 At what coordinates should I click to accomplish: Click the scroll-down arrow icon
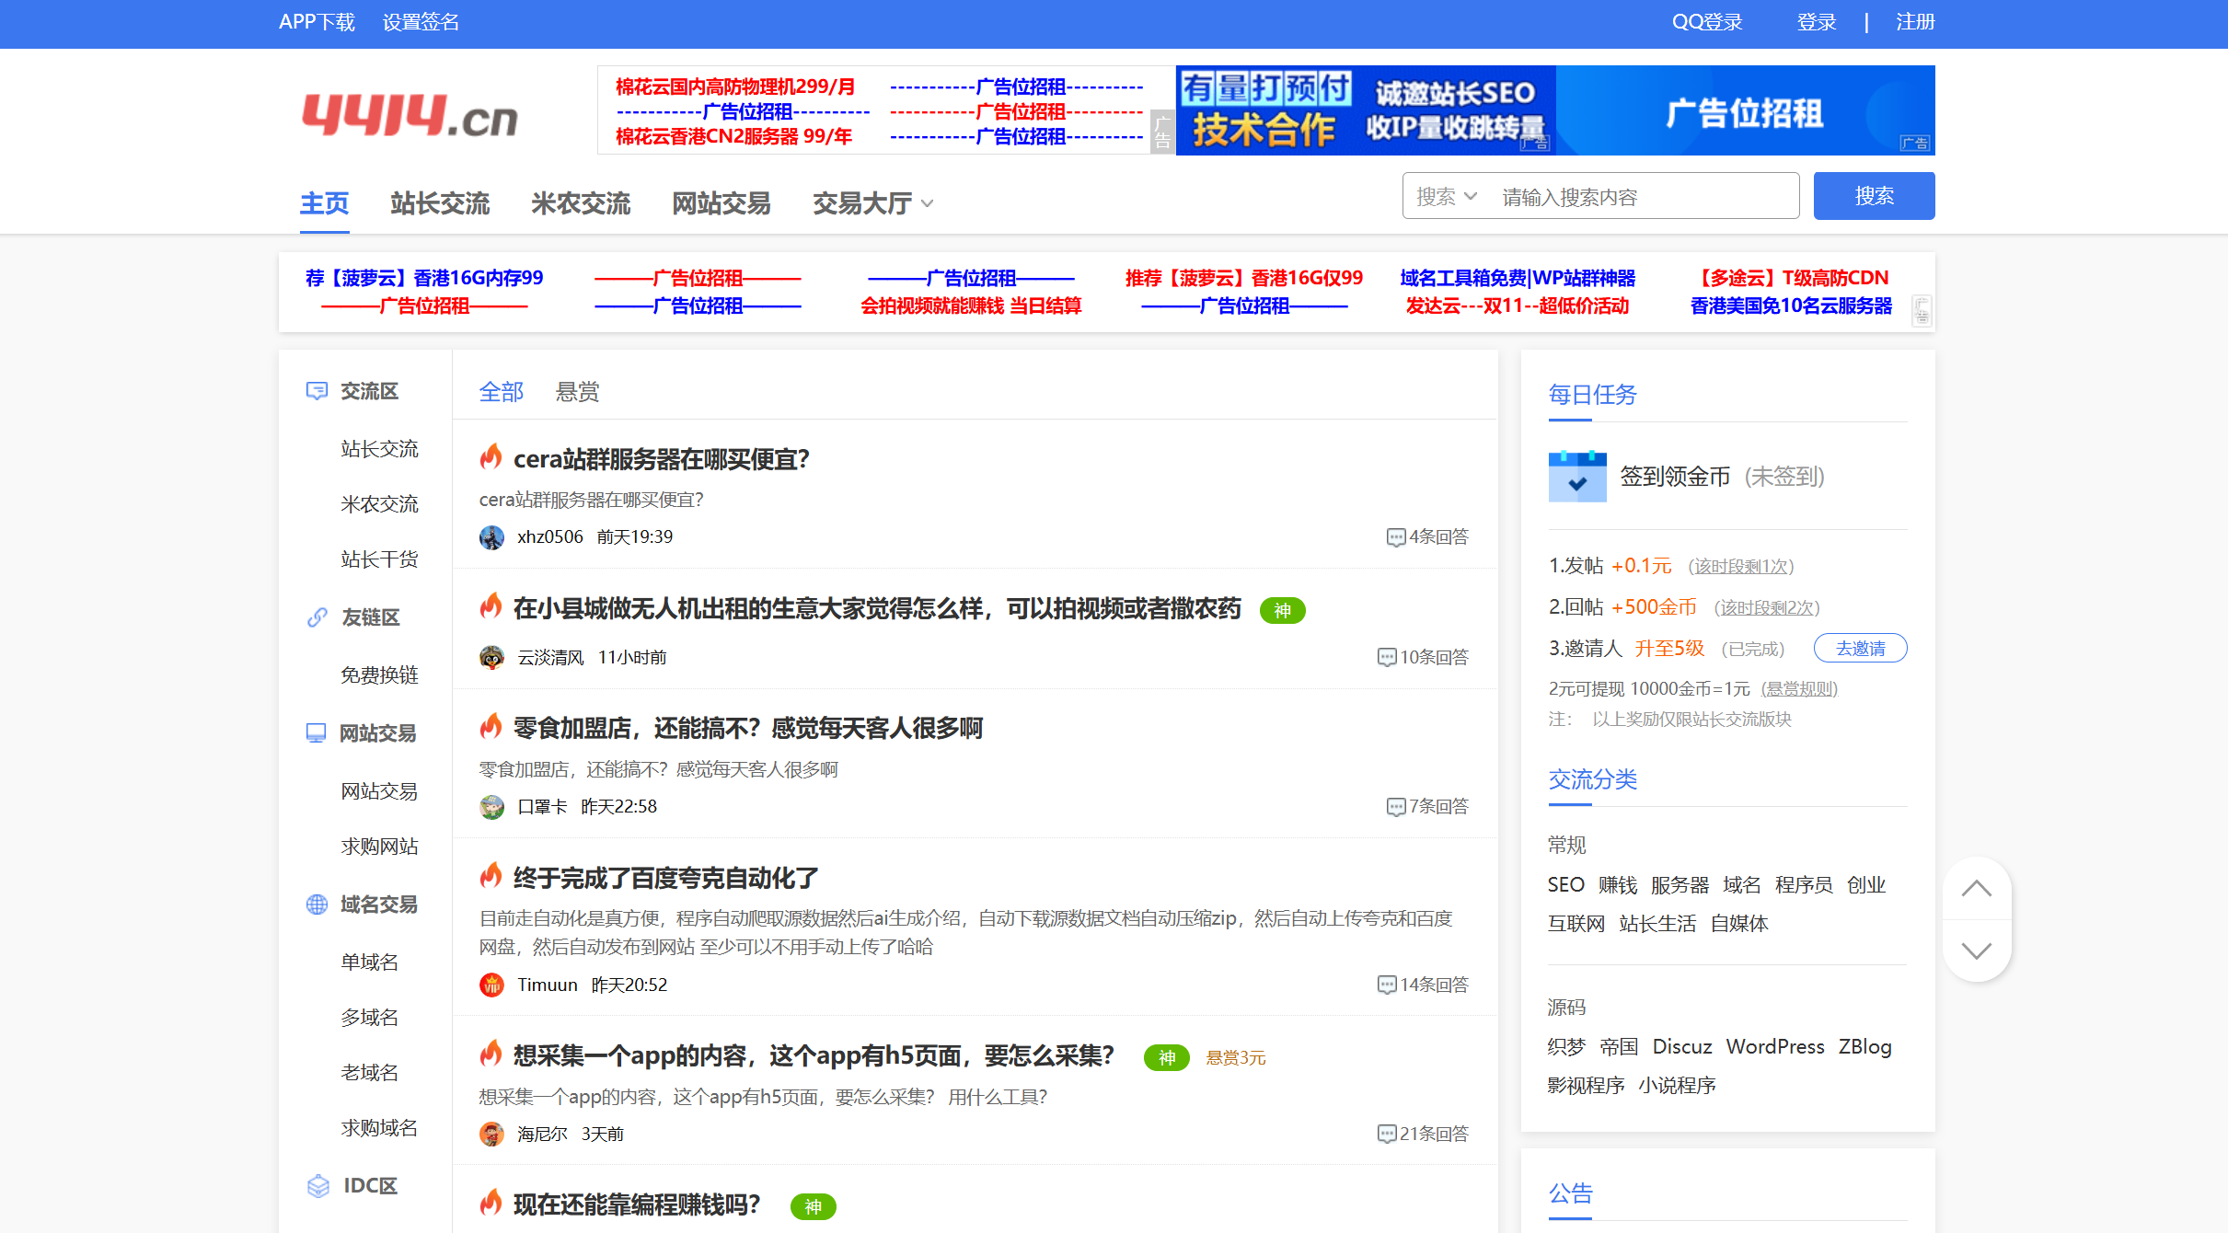pyautogui.click(x=1977, y=951)
